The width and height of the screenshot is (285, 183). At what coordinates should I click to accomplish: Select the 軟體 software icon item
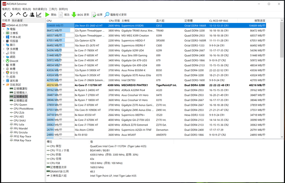8,69
